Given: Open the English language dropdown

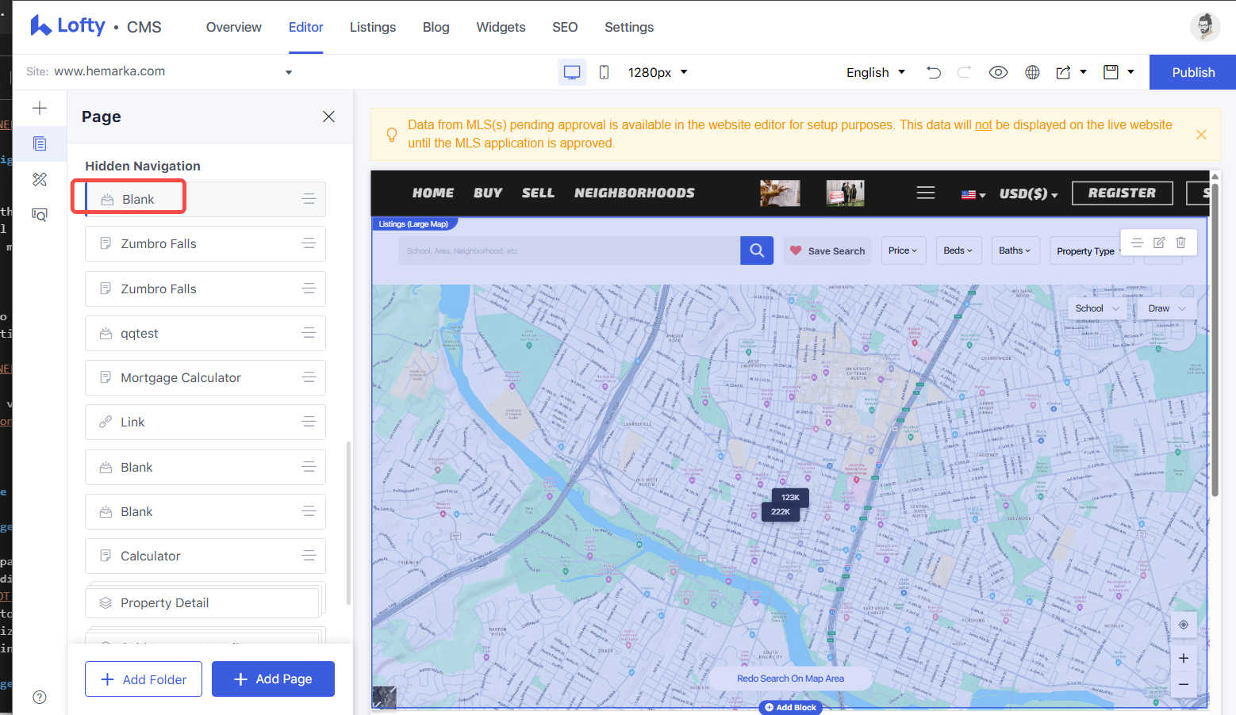Looking at the screenshot, I should (876, 72).
